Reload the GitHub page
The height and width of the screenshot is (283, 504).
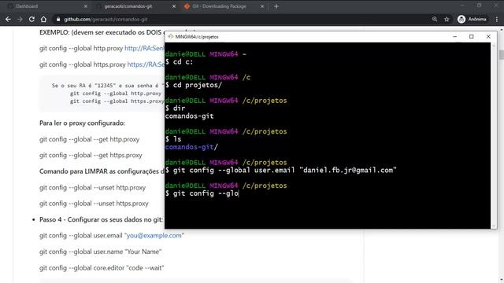click(31, 19)
